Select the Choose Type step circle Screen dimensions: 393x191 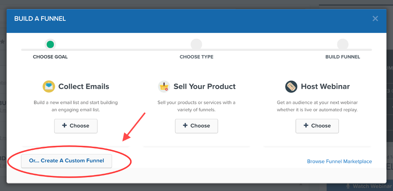(x=196, y=44)
